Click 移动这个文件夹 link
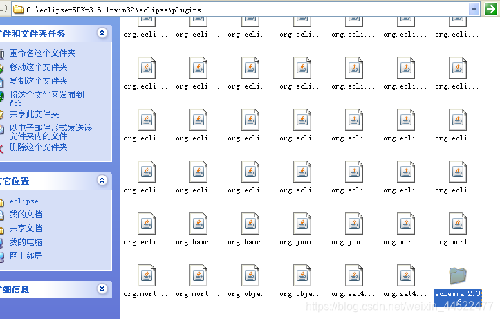This screenshot has height=319, width=500. click(x=38, y=67)
